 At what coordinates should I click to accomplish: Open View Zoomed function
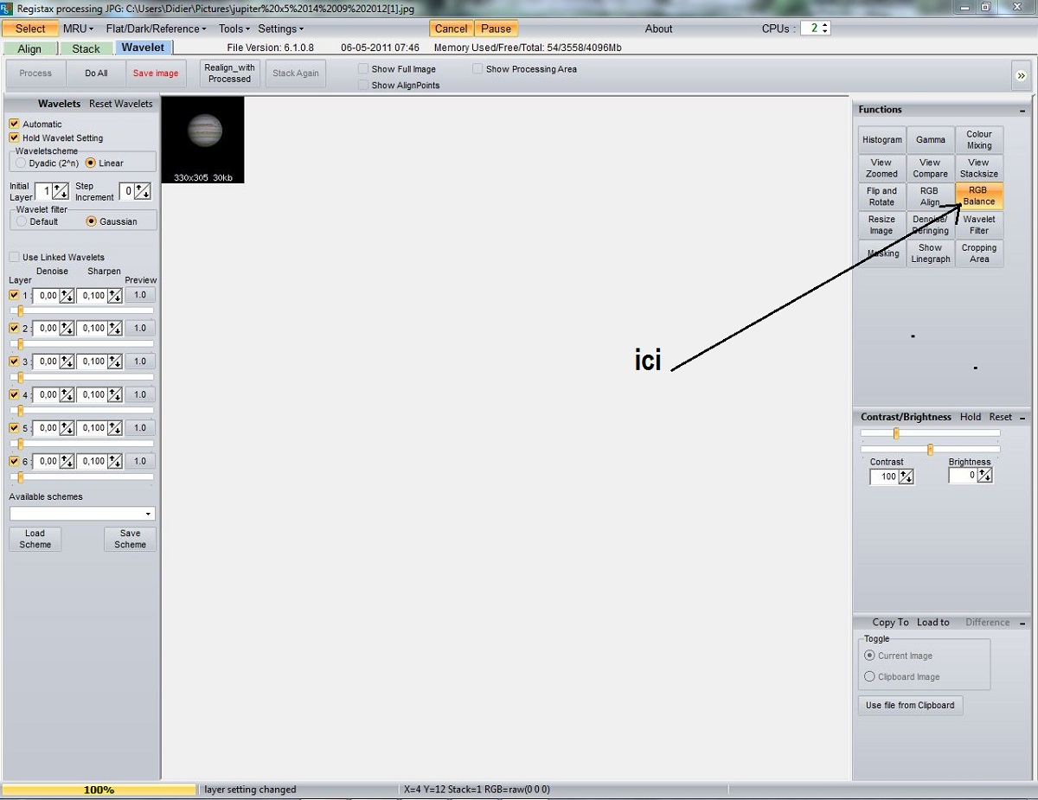click(x=881, y=168)
